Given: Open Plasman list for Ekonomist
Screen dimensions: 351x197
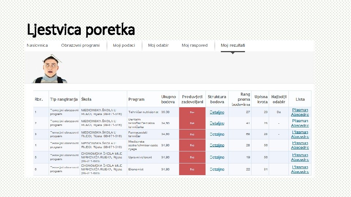Looking at the screenshot, I should click(x=300, y=167).
